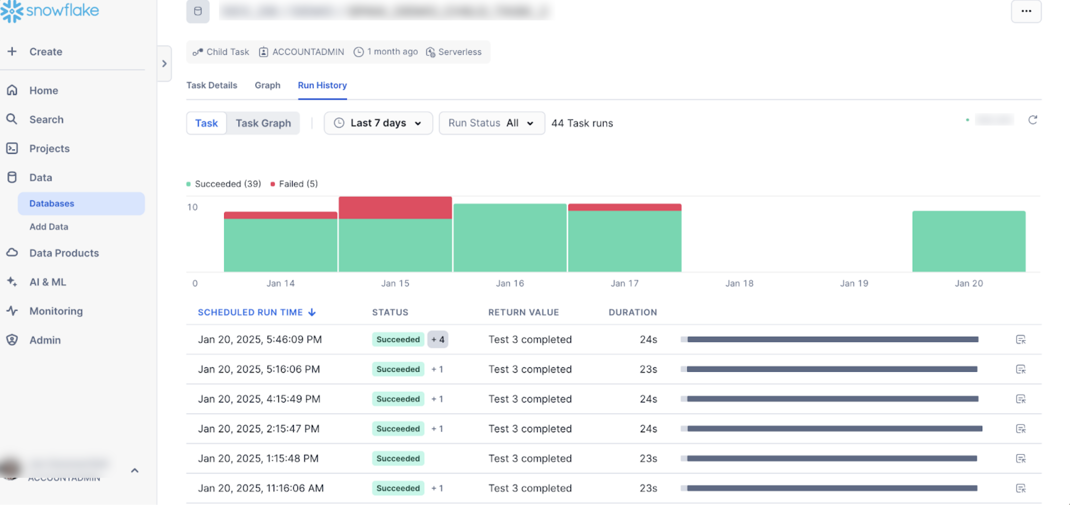Click the Monitoring pulse icon in sidebar
Image resolution: width=1070 pixels, height=505 pixels.
click(x=12, y=311)
